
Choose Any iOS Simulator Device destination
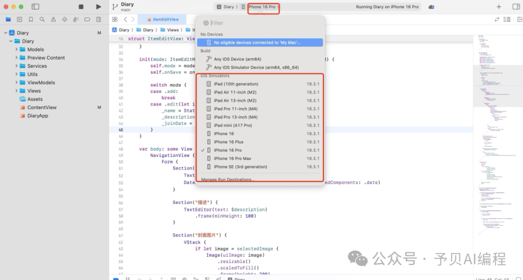(x=260, y=67)
